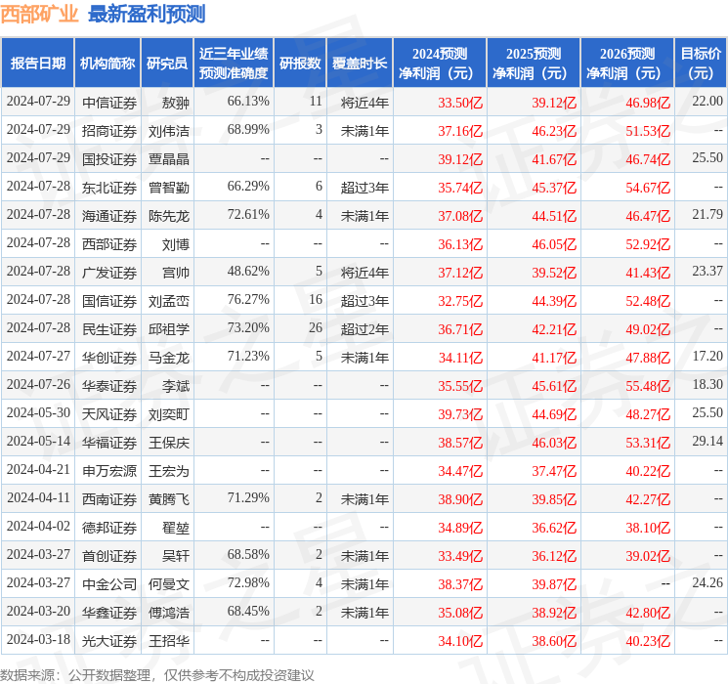Select the 华泰证券 institution cell
The image size is (728, 684).
tap(109, 385)
